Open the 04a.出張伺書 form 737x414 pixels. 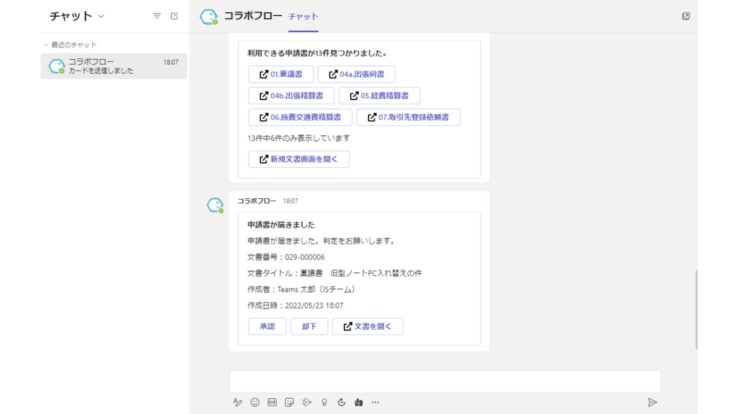357,74
